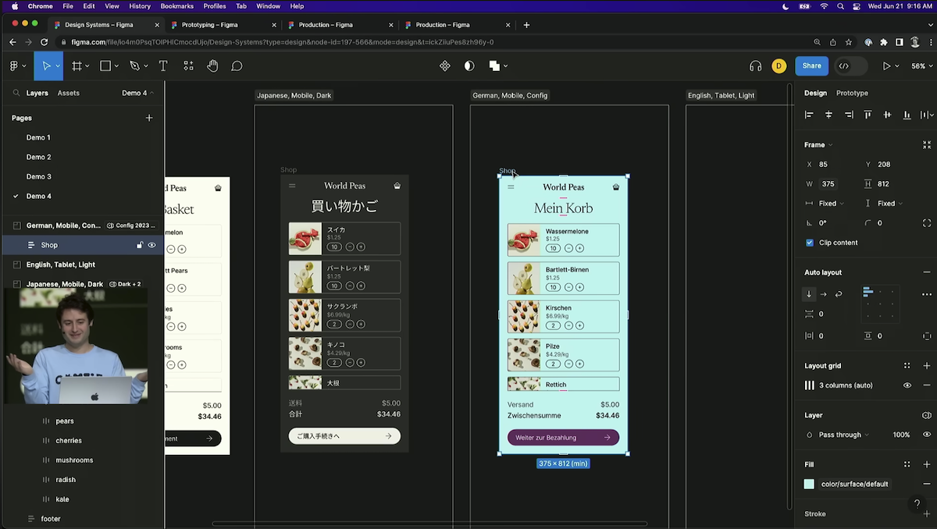Select the Text tool
937x529 pixels.
[x=162, y=66]
